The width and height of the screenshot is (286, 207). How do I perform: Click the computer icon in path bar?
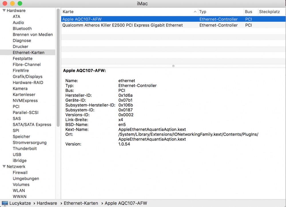pos(5,203)
